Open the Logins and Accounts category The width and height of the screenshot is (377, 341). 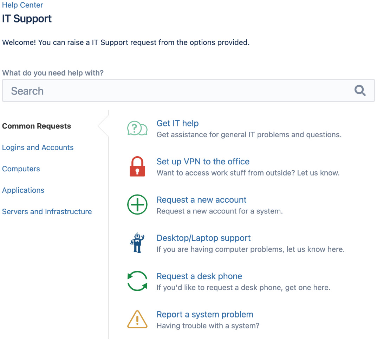38,147
